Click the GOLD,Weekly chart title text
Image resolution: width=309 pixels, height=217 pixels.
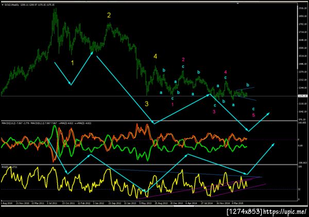[x=12, y=5]
